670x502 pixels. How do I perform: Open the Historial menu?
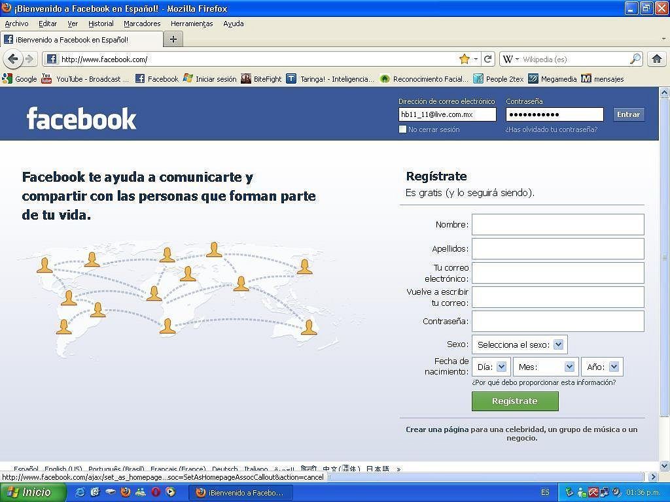click(101, 24)
